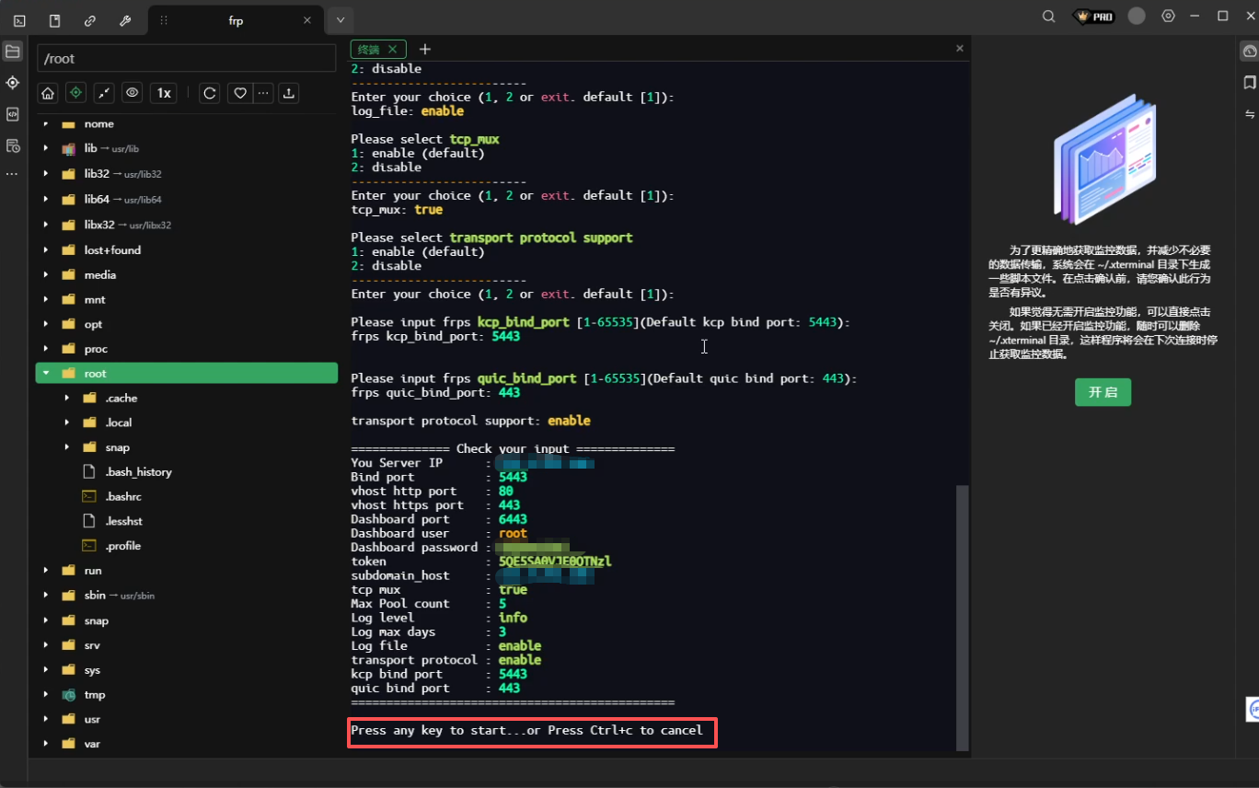
Task: Open the monitoring gauge sidebar icon
Action: point(1249,52)
